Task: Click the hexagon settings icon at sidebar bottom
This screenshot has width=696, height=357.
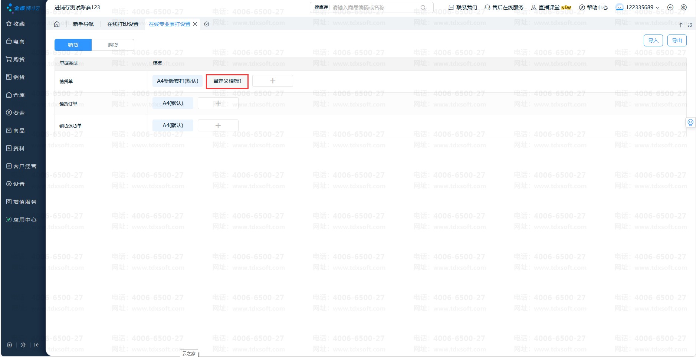Action: [x=10, y=345]
